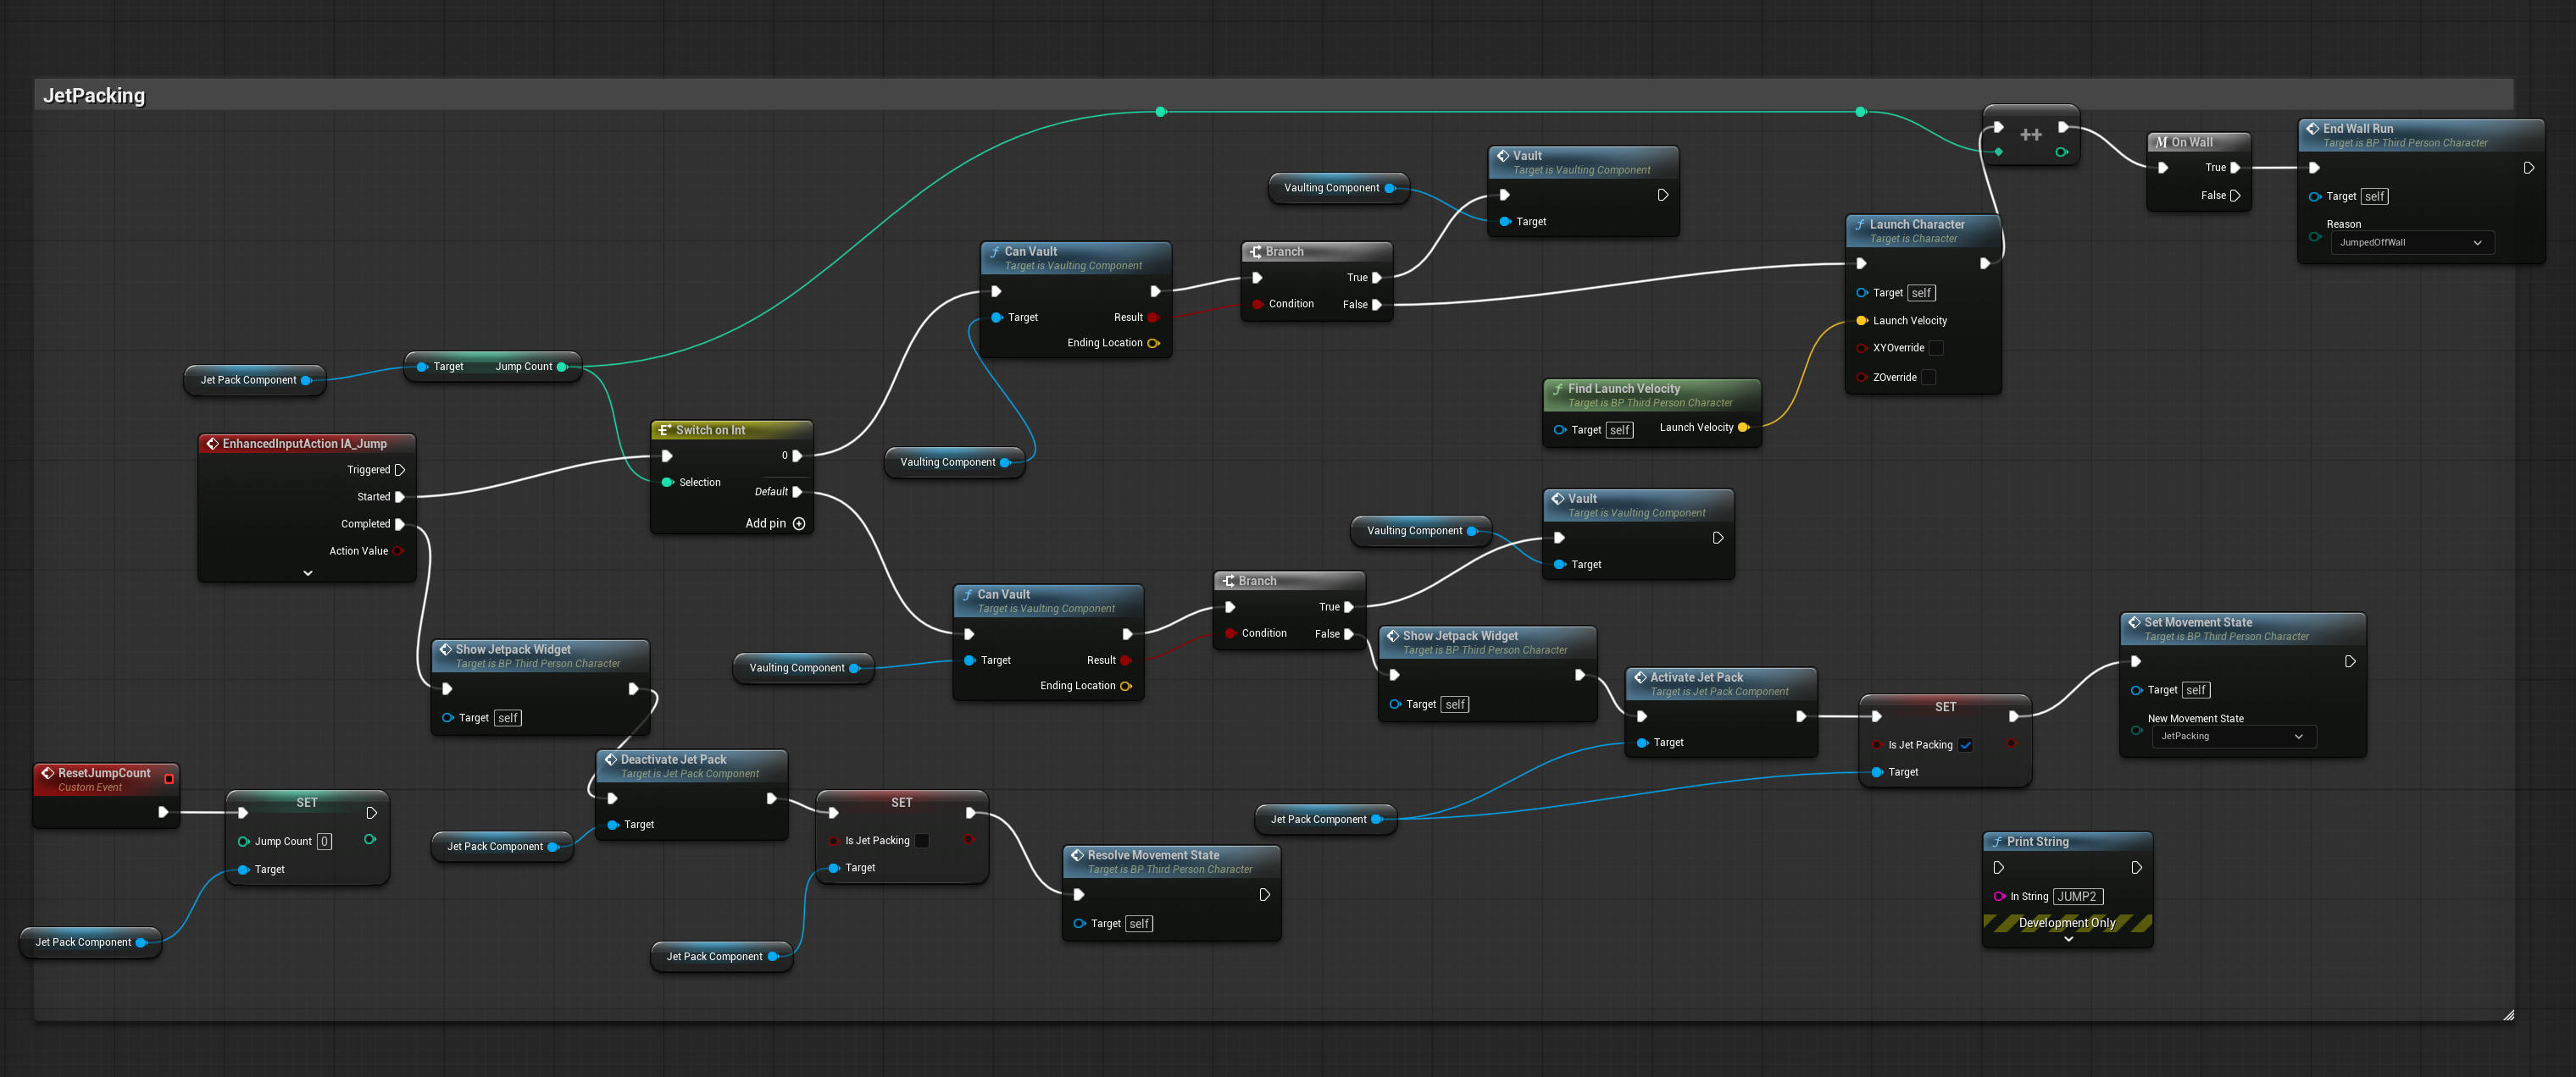Screen dimensions: 2576x1077
Task: Edit the Jump Count value in the SET node
Action: point(324,842)
